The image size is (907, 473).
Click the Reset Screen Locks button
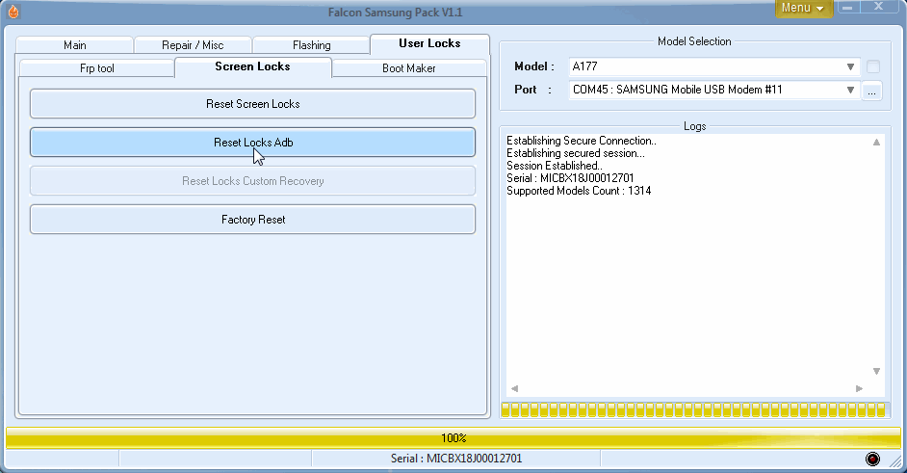click(253, 104)
